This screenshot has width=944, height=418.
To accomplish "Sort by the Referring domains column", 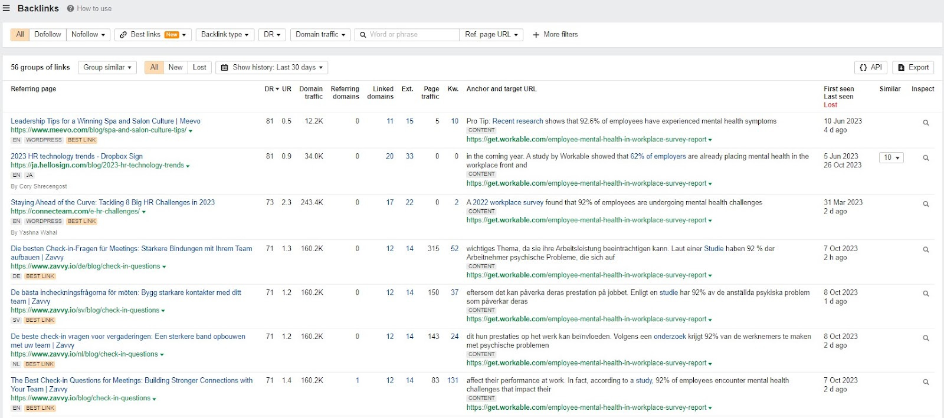I will click(345, 93).
